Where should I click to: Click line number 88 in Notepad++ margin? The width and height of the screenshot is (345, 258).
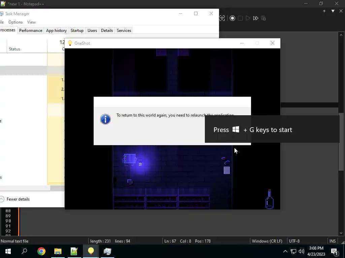tap(8, 211)
